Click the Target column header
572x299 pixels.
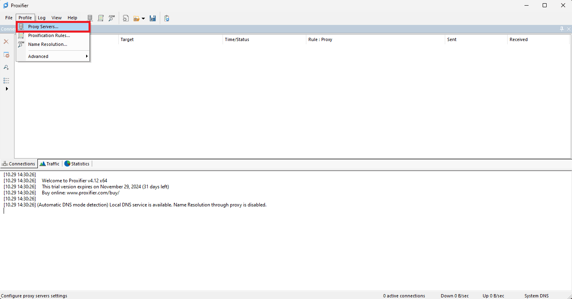point(127,39)
